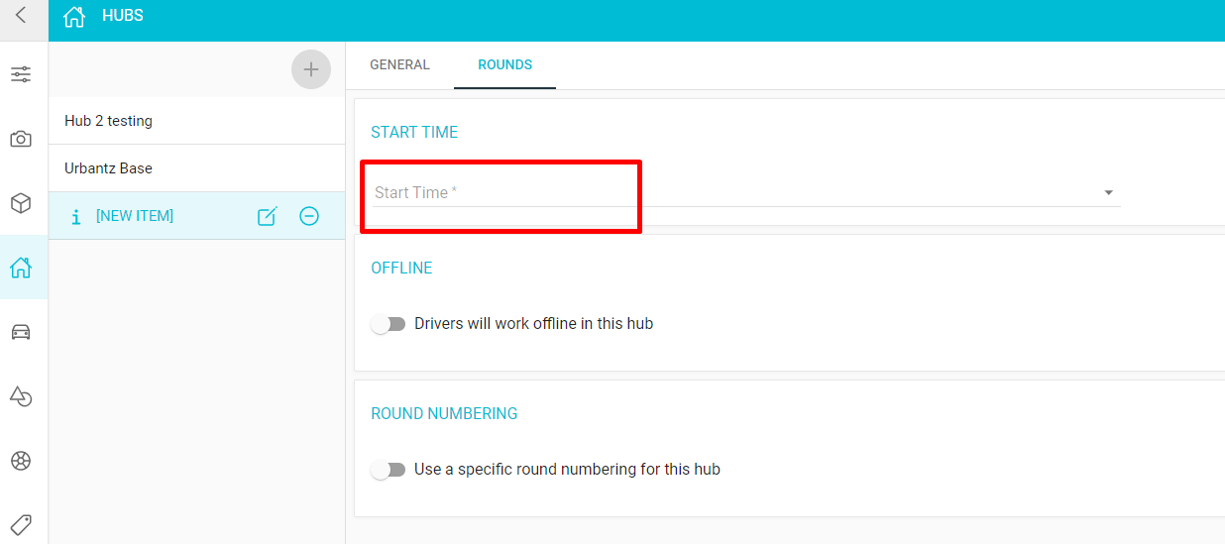The image size is (1225, 544).
Task: Click the info icon beside NEW ITEM
Action: coord(76,217)
